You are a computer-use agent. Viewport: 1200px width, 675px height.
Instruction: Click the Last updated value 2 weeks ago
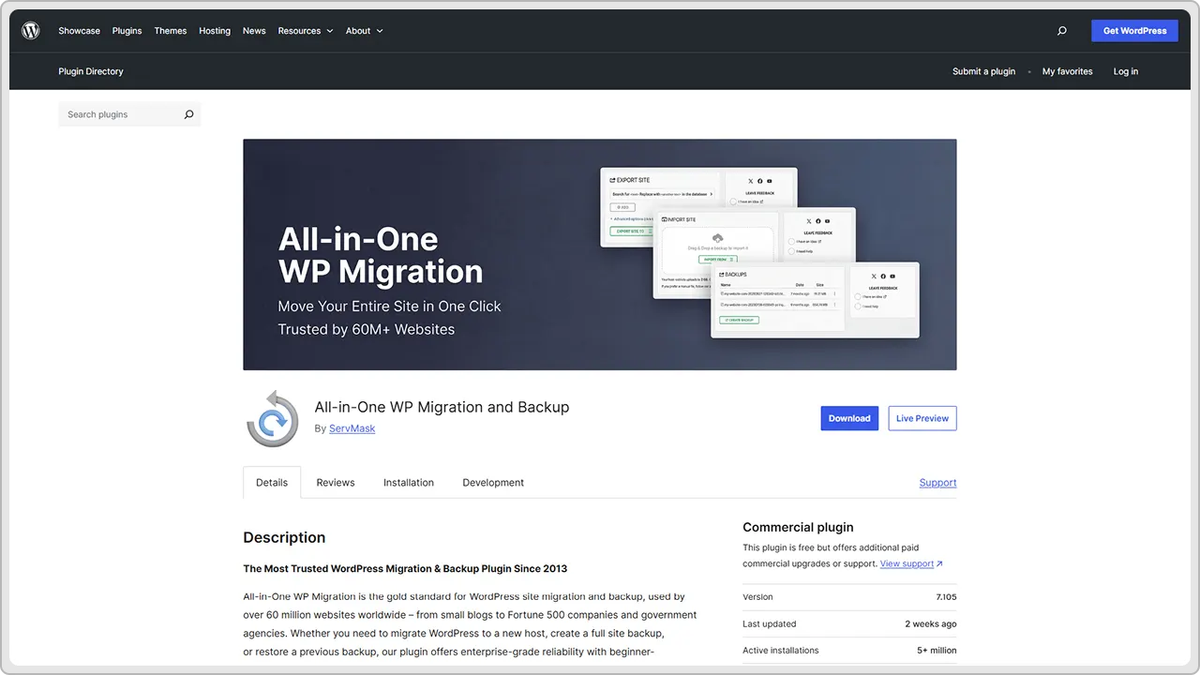[931, 624]
